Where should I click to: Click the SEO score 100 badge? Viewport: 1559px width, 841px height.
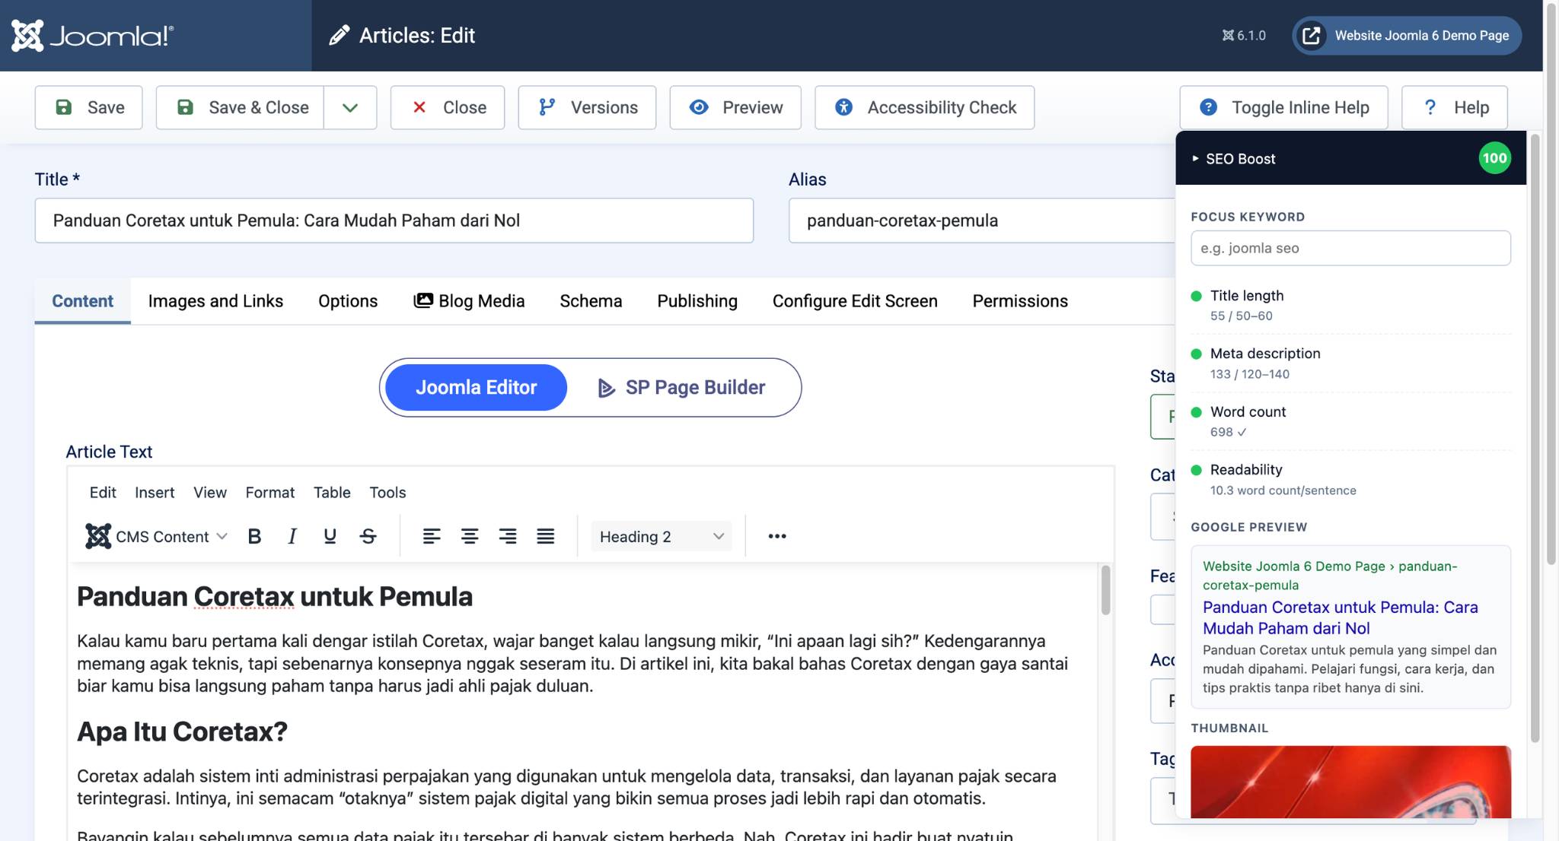(x=1494, y=158)
